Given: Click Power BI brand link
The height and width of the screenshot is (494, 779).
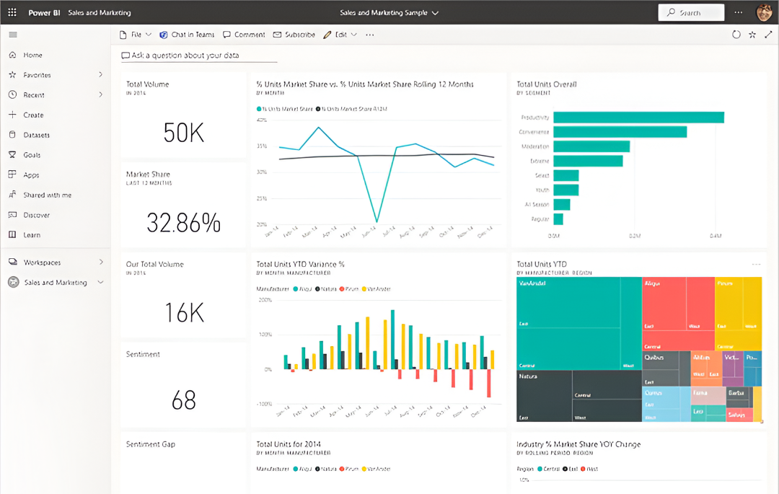Looking at the screenshot, I should 44,12.
